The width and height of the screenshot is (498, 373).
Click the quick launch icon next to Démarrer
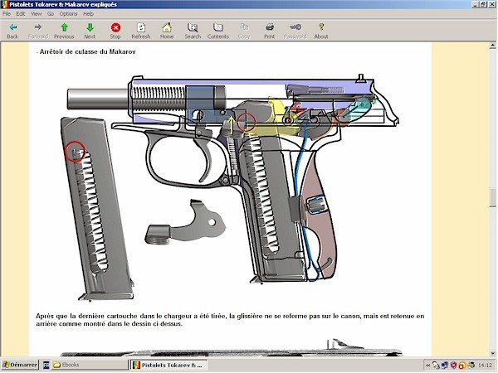pyautogui.click(x=46, y=365)
